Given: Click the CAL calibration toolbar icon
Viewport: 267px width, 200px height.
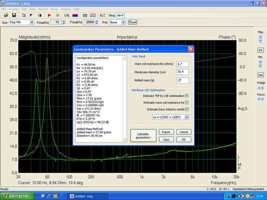Looking at the screenshot, I should (67, 15).
